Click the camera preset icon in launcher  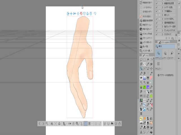[52, 124]
